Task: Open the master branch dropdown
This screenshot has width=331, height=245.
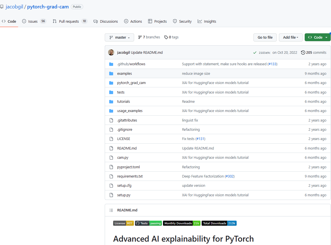Action: pyautogui.click(x=119, y=37)
